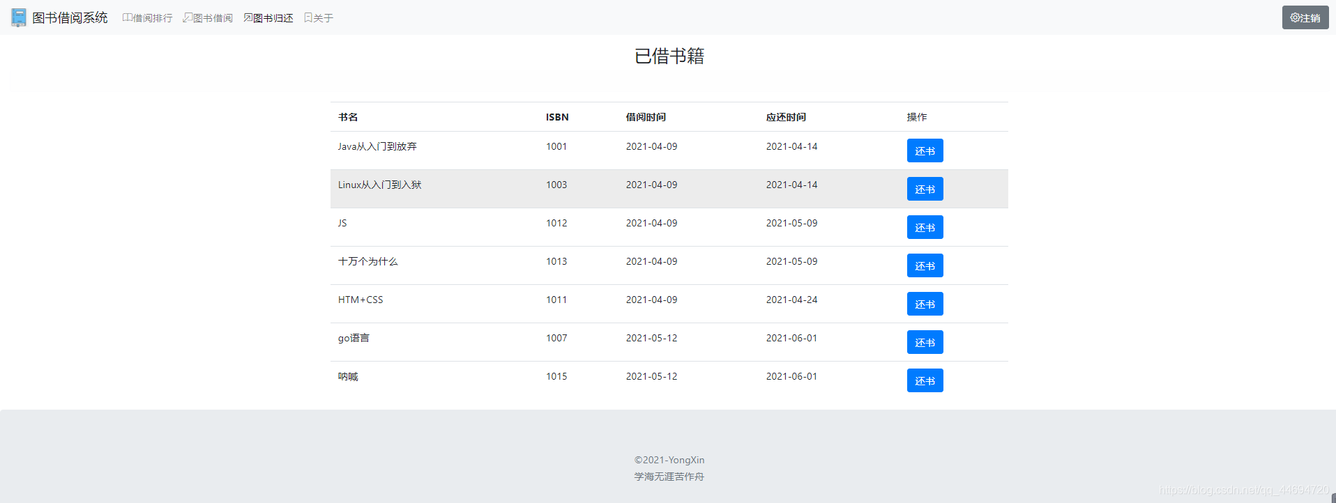Click 还书 in the go语言 row
Viewport: 1336px width, 503px height.
[x=925, y=342]
